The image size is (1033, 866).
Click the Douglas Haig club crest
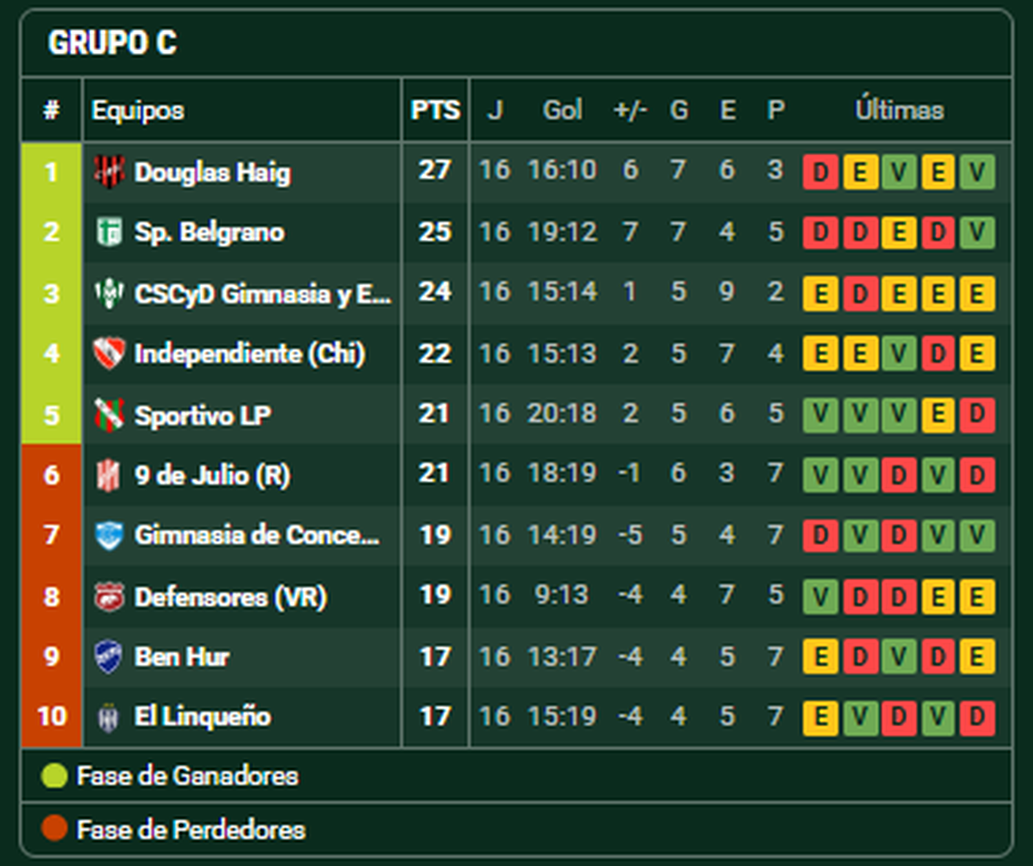[x=109, y=172]
